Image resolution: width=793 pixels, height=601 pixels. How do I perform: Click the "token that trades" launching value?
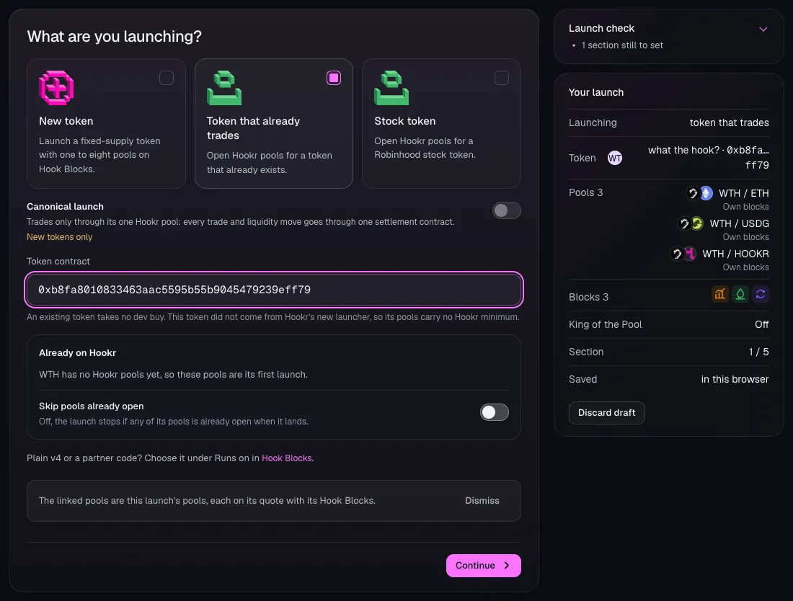(730, 123)
